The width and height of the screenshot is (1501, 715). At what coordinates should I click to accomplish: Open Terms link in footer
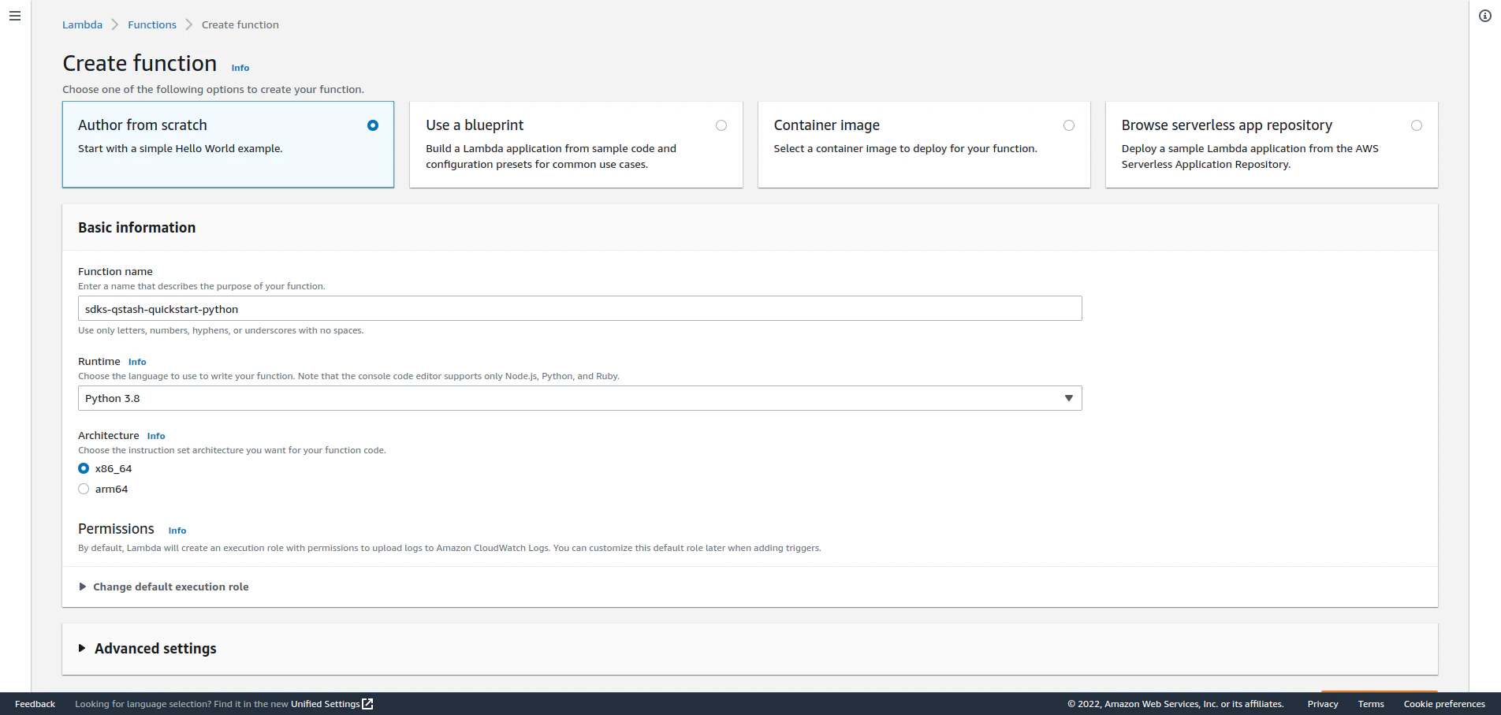[x=1371, y=704]
